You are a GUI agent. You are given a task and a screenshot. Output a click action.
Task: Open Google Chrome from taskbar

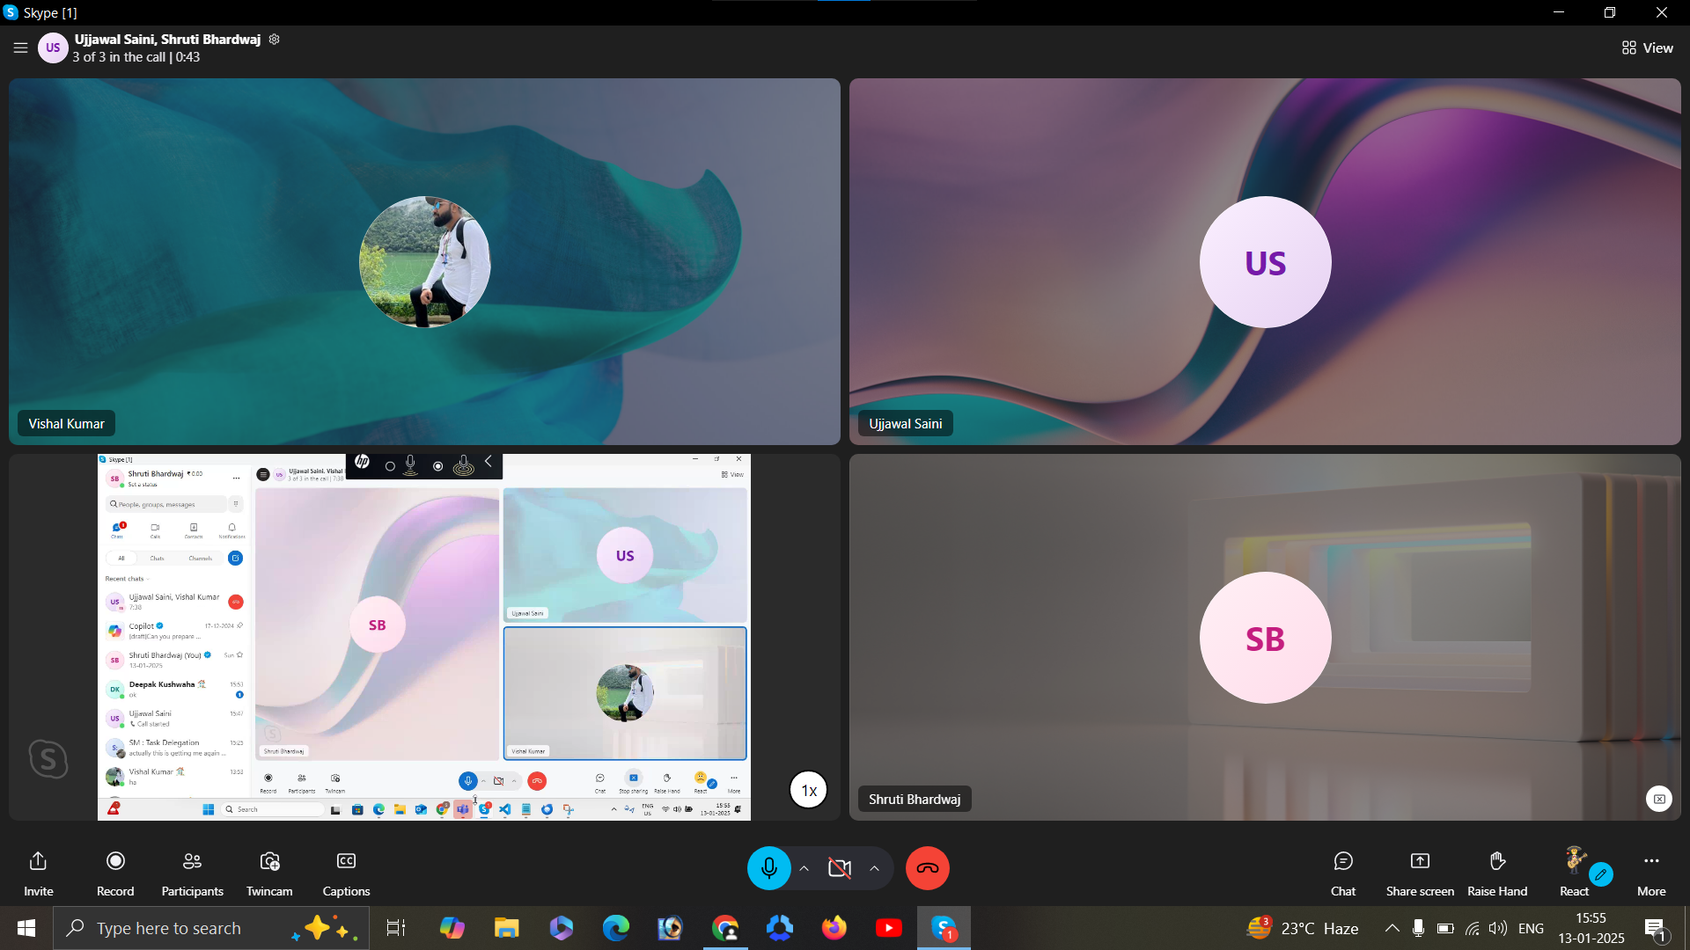click(725, 928)
